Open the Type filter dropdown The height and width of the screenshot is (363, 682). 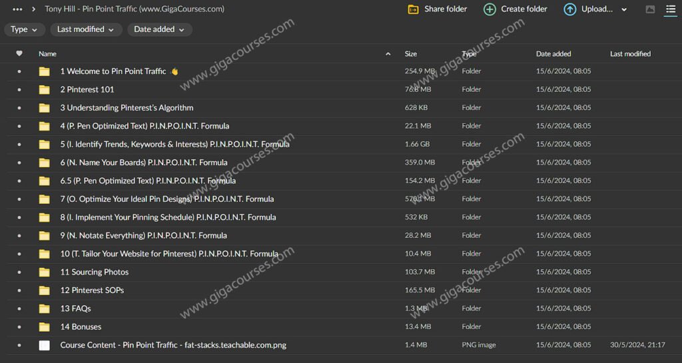click(24, 29)
